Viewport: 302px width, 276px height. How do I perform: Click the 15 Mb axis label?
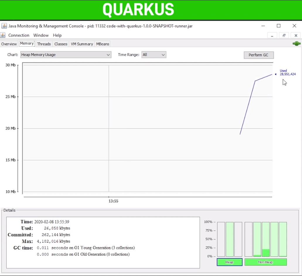[11, 160]
